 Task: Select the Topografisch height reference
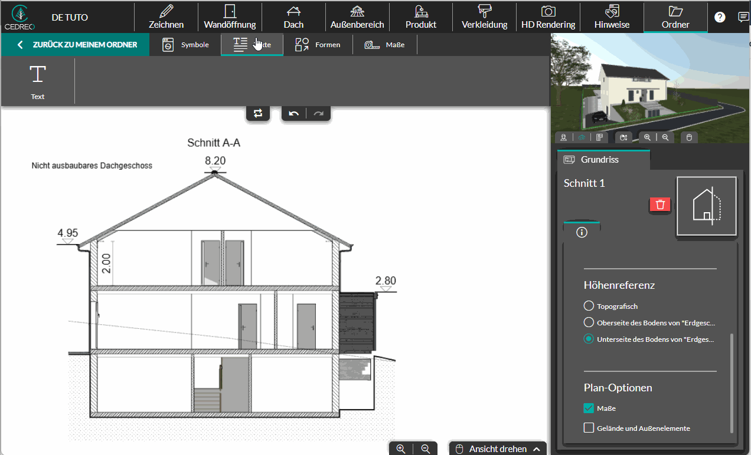tap(589, 306)
